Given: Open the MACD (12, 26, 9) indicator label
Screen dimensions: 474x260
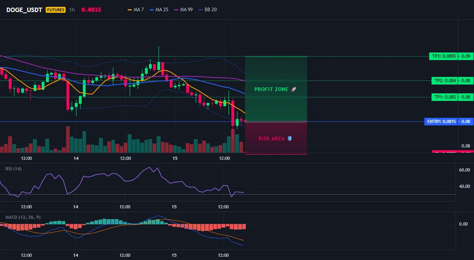Looking at the screenshot, I should (x=23, y=217).
